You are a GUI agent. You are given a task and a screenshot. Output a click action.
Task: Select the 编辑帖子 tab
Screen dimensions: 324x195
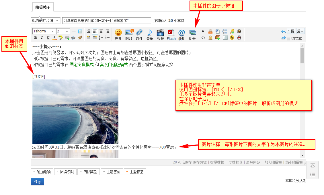coord(43,7)
